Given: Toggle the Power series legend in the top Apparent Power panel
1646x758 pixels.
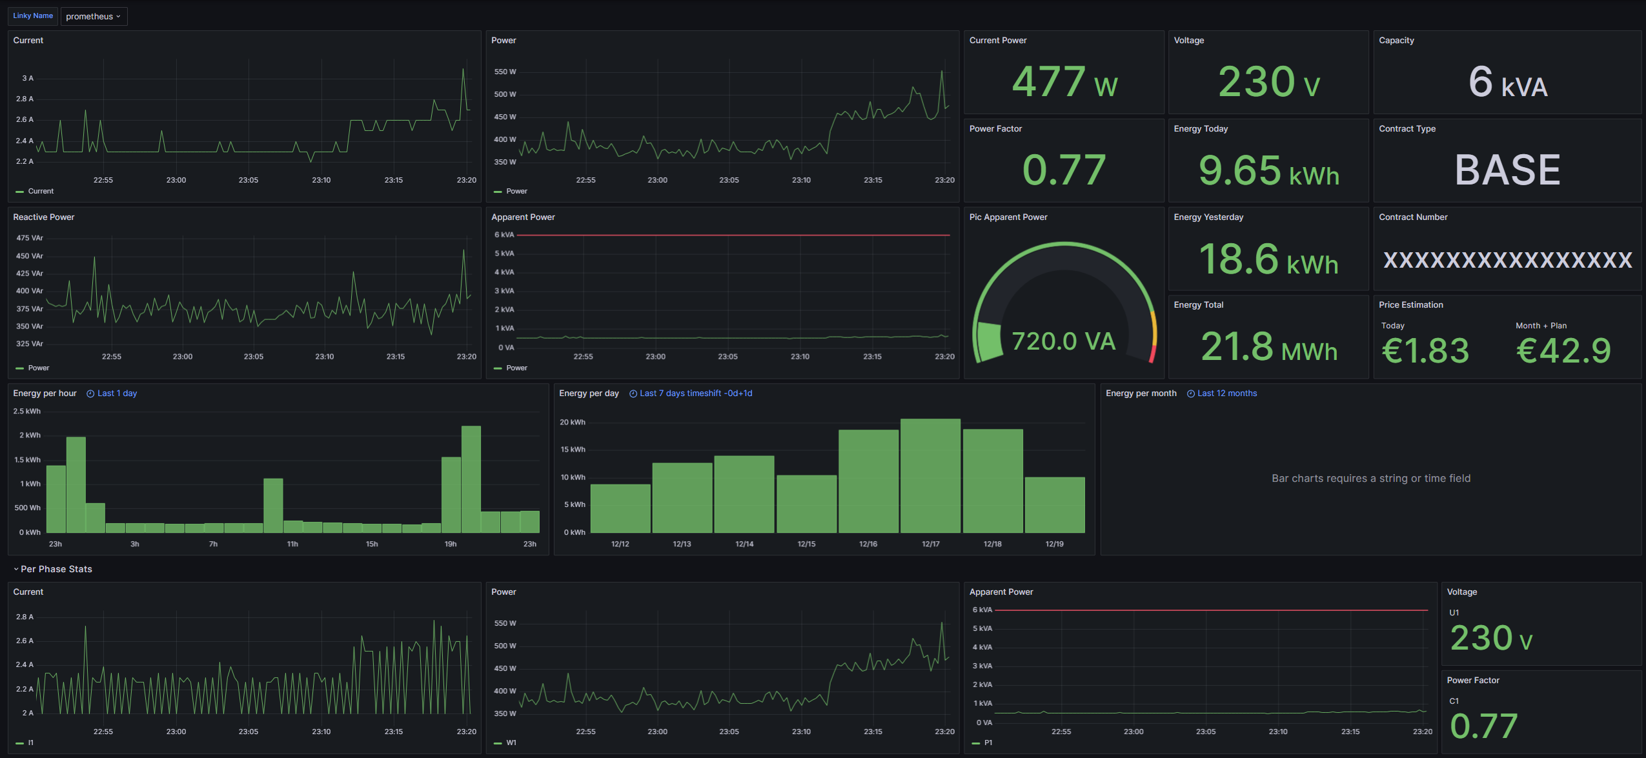Looking at the screenshot, I should (516, 368).
